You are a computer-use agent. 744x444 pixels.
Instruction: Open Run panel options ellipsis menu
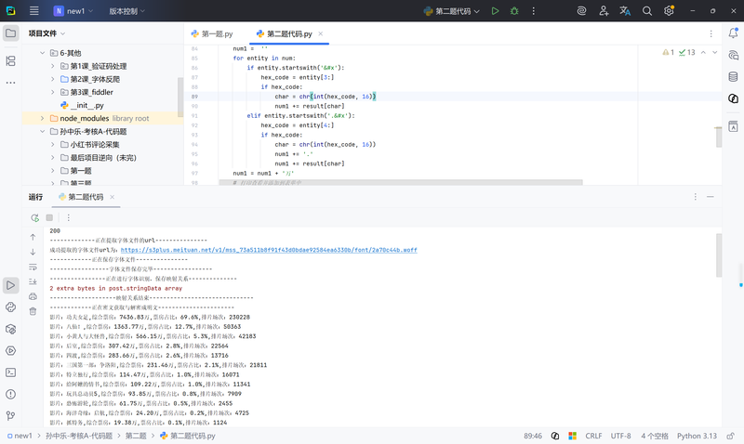tap(695, 197)
